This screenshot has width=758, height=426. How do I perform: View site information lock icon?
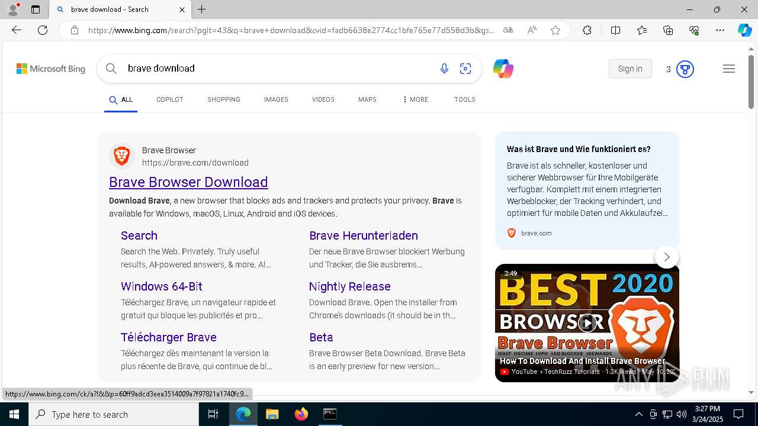point(75,30)
